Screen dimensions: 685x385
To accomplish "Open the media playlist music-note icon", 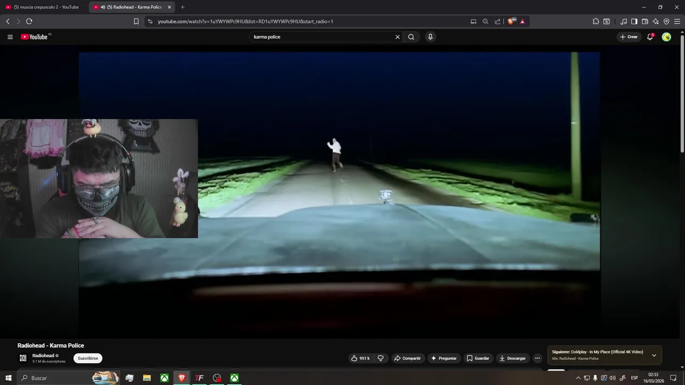I will click(623, 21).
